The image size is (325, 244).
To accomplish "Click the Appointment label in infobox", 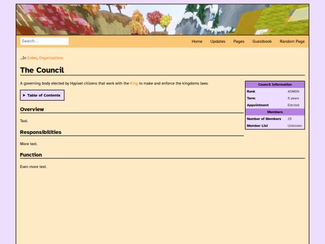I will point(258,105).
